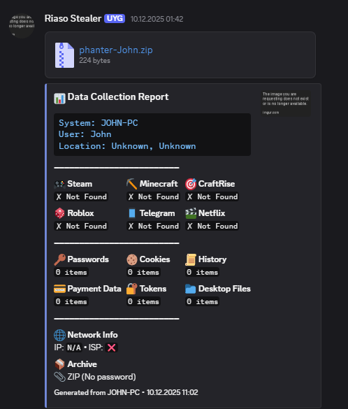Click the Steam field heading
348x409 pixels.
pos(80,184)
